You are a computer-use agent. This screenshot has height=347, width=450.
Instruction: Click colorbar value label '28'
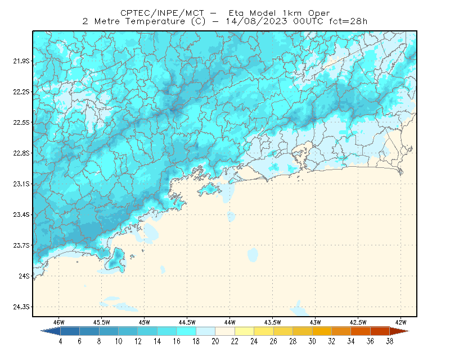click(292, 341)
